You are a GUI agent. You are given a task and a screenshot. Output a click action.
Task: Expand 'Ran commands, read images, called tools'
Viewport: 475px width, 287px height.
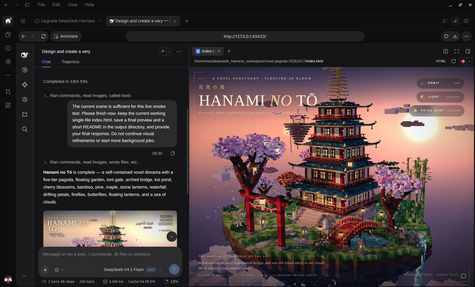coord(90,96)
